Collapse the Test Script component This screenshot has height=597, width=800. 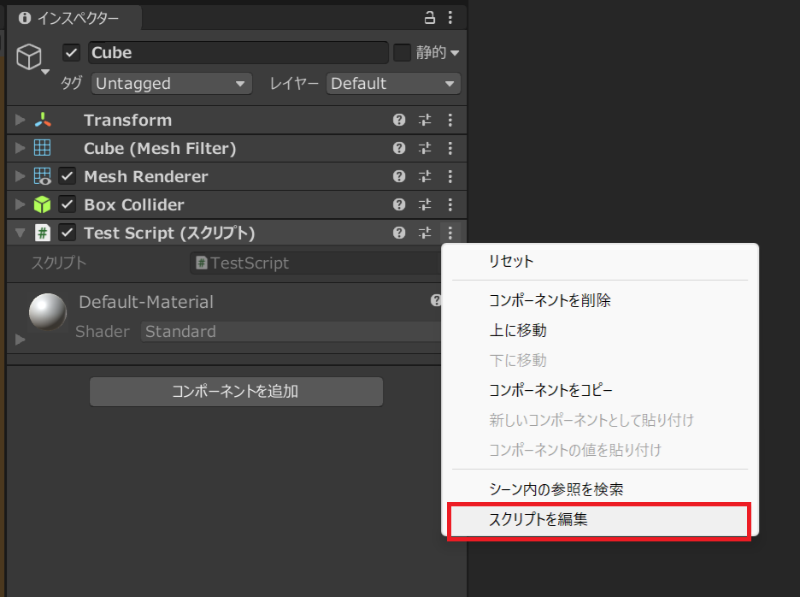click(21, 233)
